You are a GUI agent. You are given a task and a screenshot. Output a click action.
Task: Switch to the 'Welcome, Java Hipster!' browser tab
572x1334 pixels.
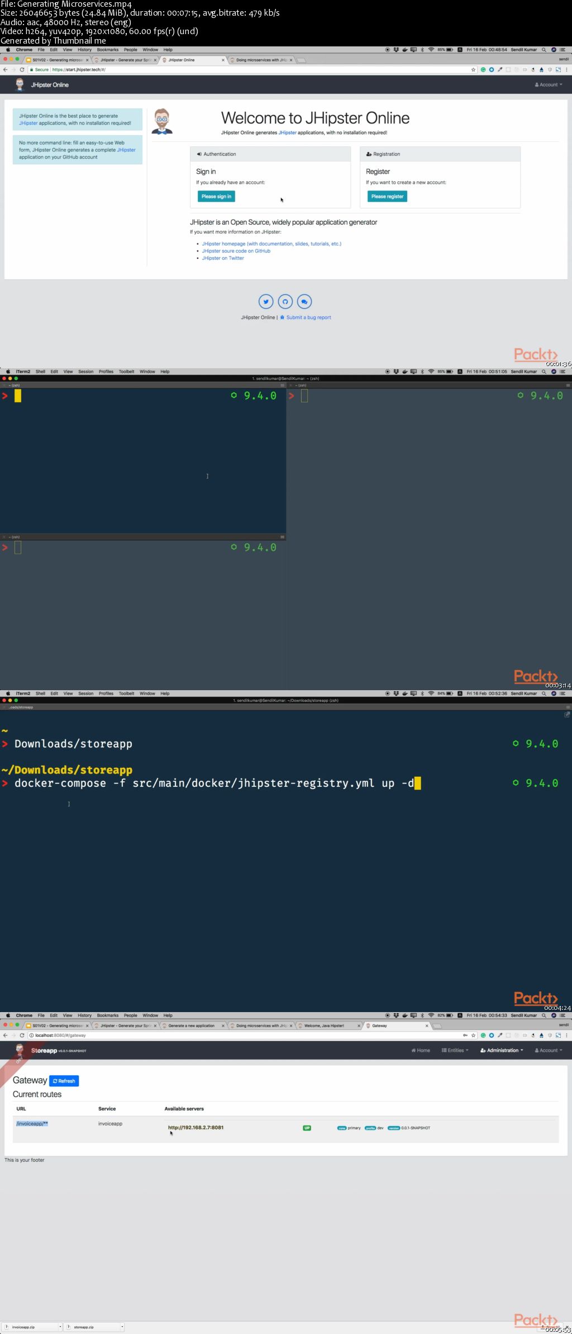click(329, 1026)
